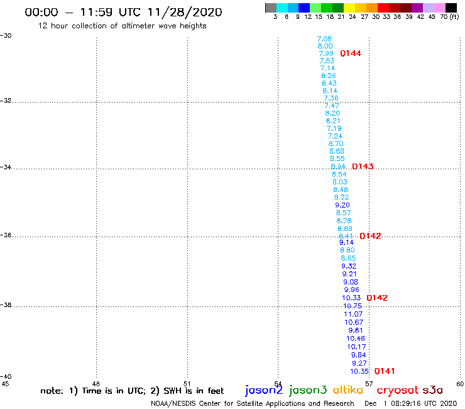465x409 pixels.
Task: Select wave height value 8.88
Action: pyautogui.click(x=337, y=151)
